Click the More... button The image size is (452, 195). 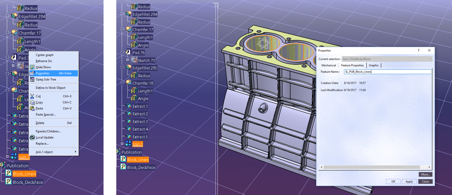pyautogui.click(x=425, y=174)
